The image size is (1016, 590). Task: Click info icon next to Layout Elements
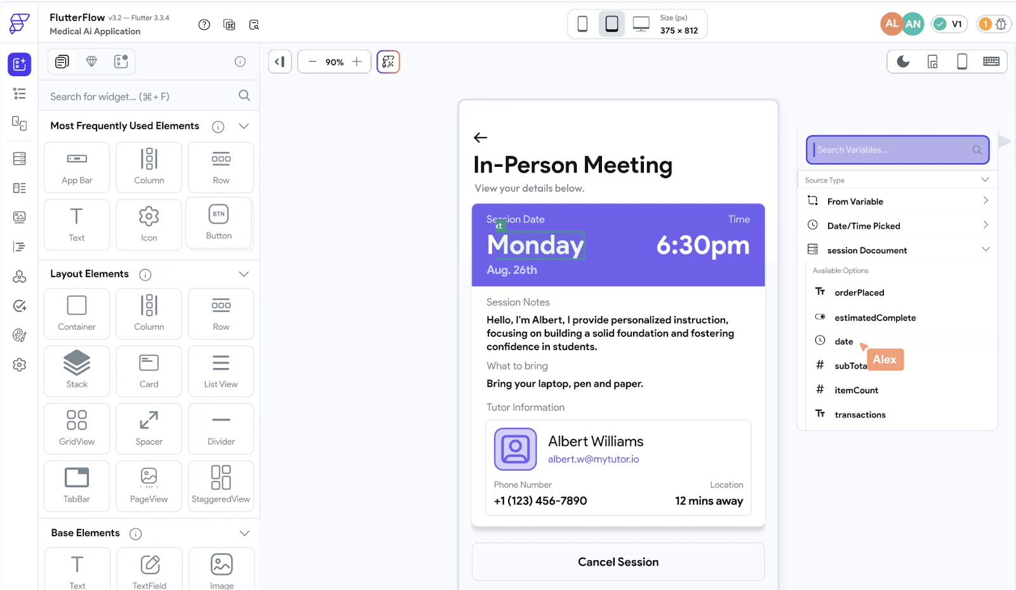pyautogui.click(x=145, y=275)
